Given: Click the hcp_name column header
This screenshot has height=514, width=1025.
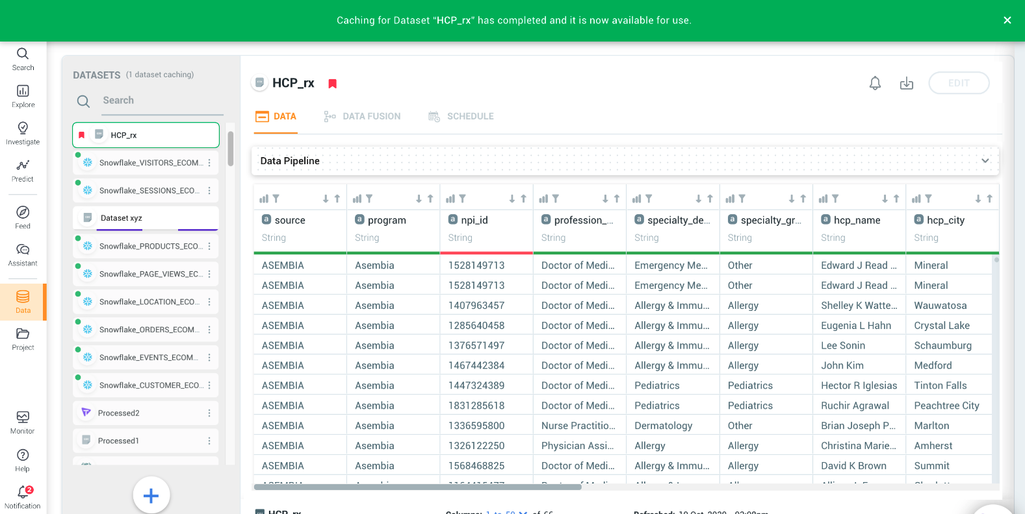Looking at the screenshot, I should [x=857, y=220].
